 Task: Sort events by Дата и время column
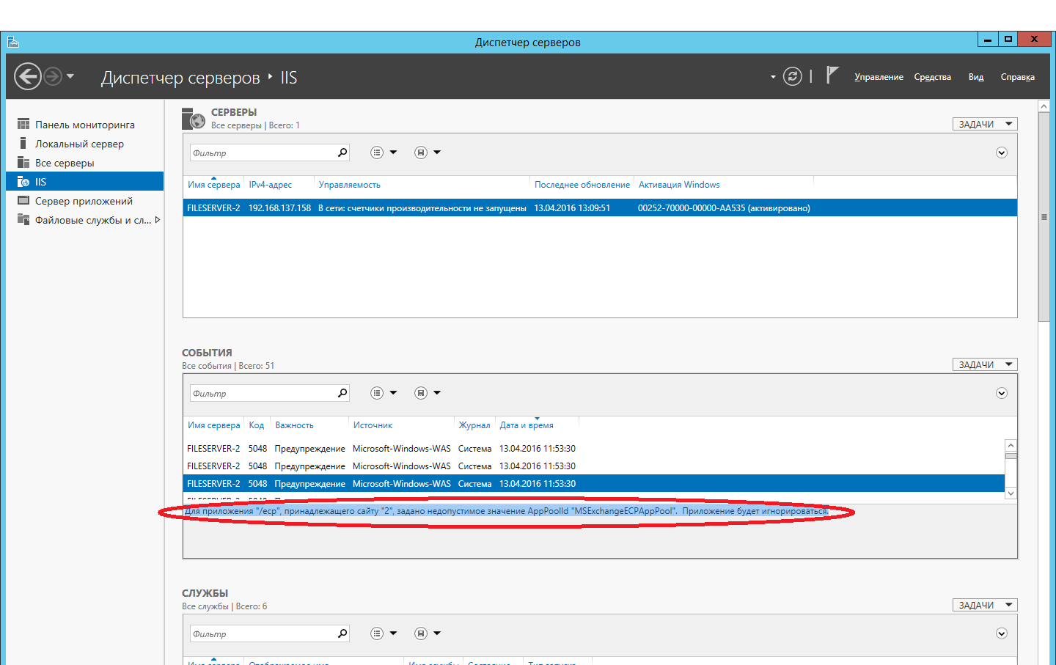click(x=527, y=425)
